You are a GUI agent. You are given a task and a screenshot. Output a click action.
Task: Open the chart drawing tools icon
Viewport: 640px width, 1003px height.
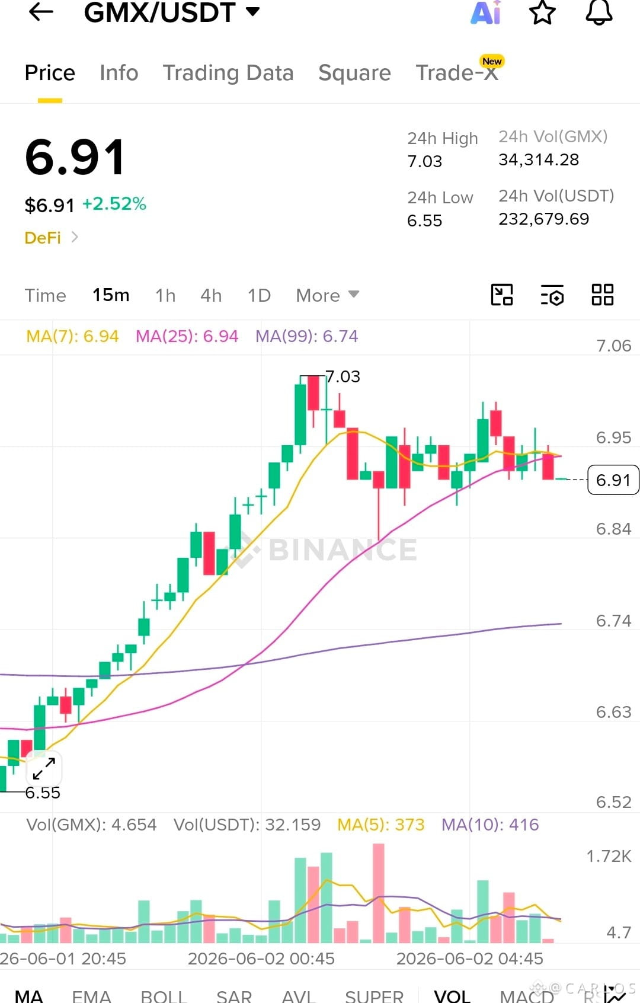pos(502,295)
